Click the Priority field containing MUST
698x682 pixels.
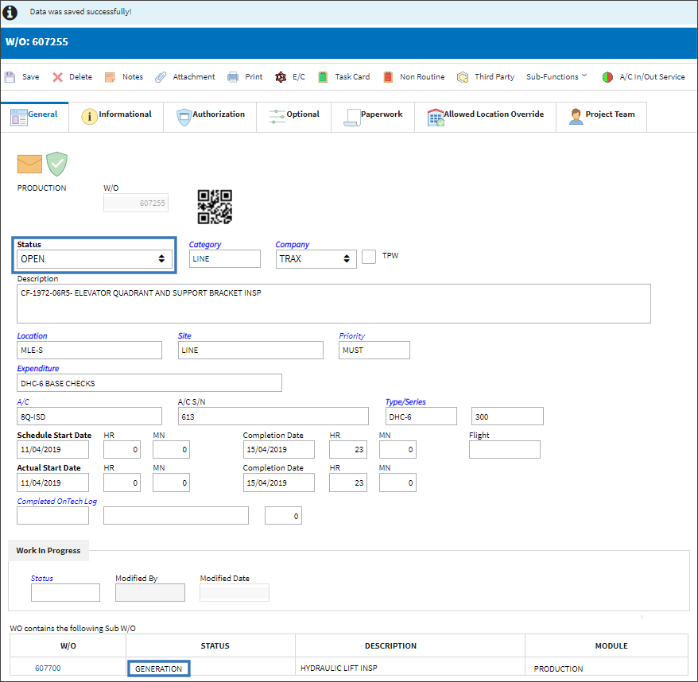374,351
